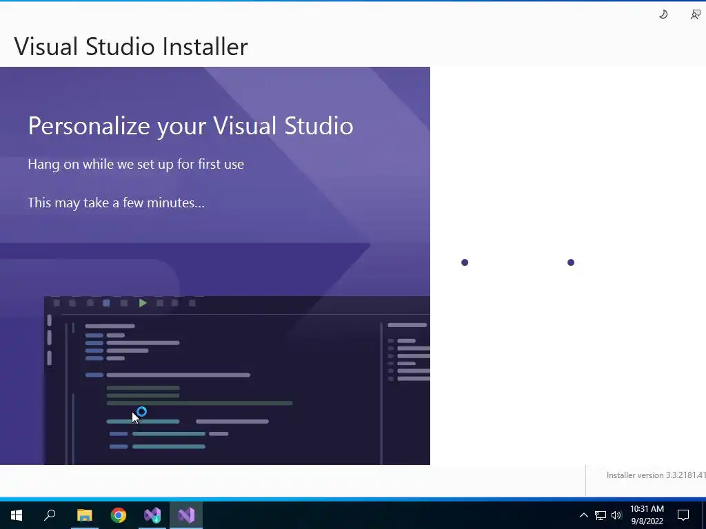This screenshot has height=529, width=706.
Task: Open the notification center icon
Action: point(683,515)
